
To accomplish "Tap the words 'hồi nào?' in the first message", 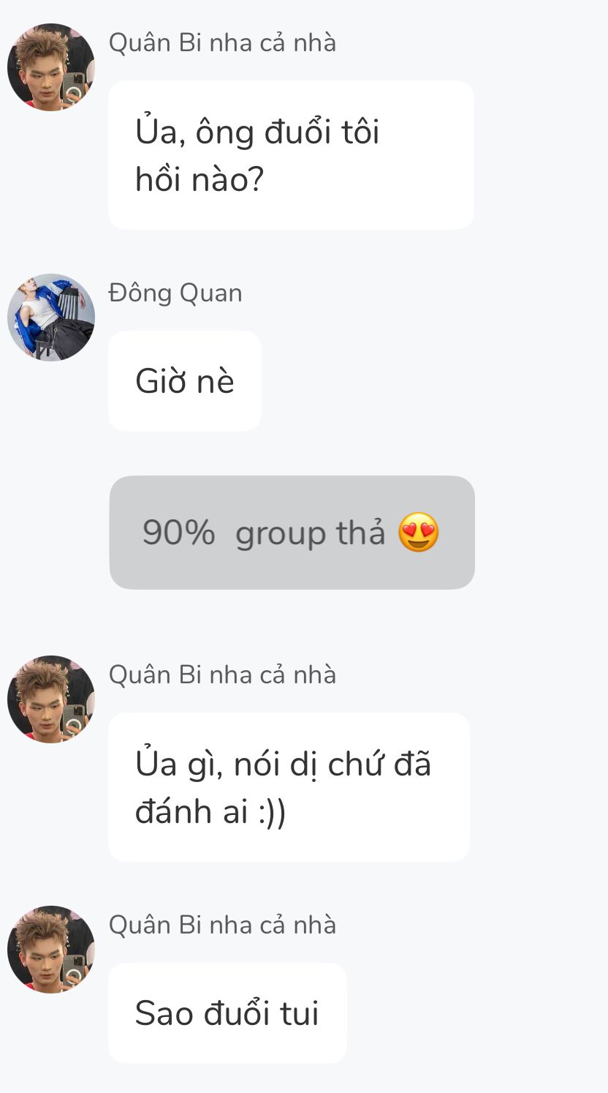I will point(199,180).
